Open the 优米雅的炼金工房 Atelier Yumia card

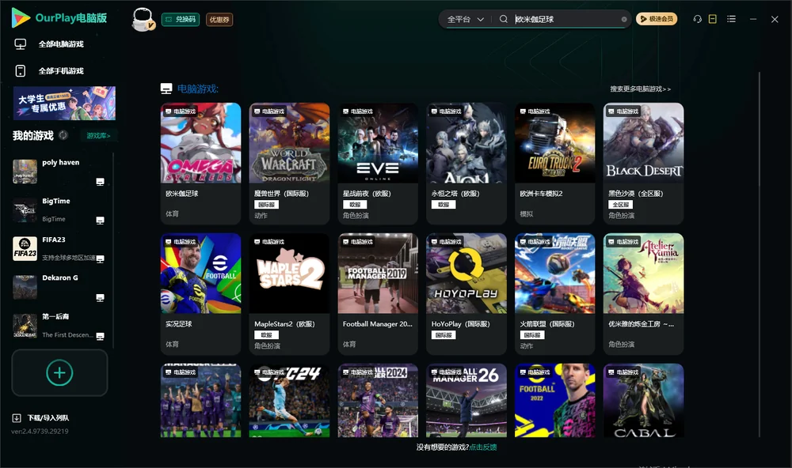643,293
